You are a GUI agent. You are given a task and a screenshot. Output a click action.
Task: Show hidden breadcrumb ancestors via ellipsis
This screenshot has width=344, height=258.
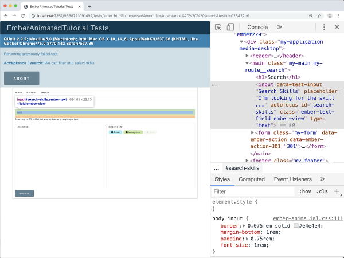(x=216, y=168)
